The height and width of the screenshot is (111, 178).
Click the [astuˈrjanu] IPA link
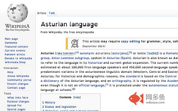(x=120, y=53)
